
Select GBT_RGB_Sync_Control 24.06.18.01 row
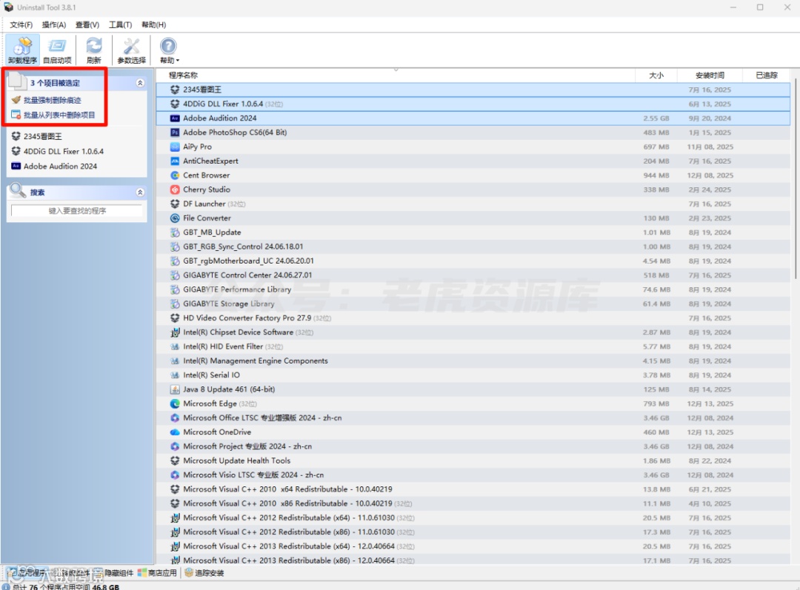473,247
